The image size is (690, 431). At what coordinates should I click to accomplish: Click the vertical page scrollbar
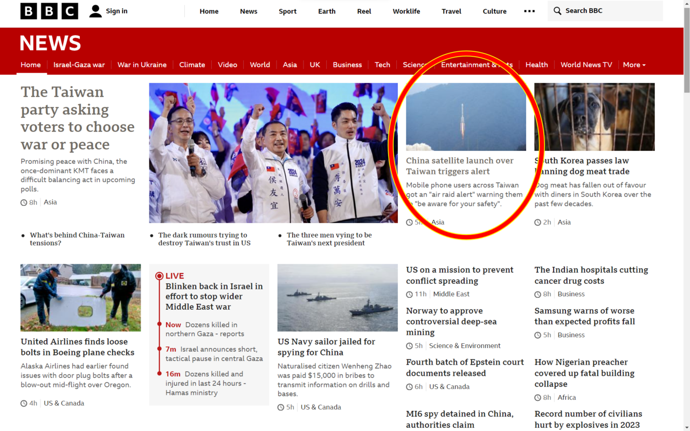pos(686,48)
